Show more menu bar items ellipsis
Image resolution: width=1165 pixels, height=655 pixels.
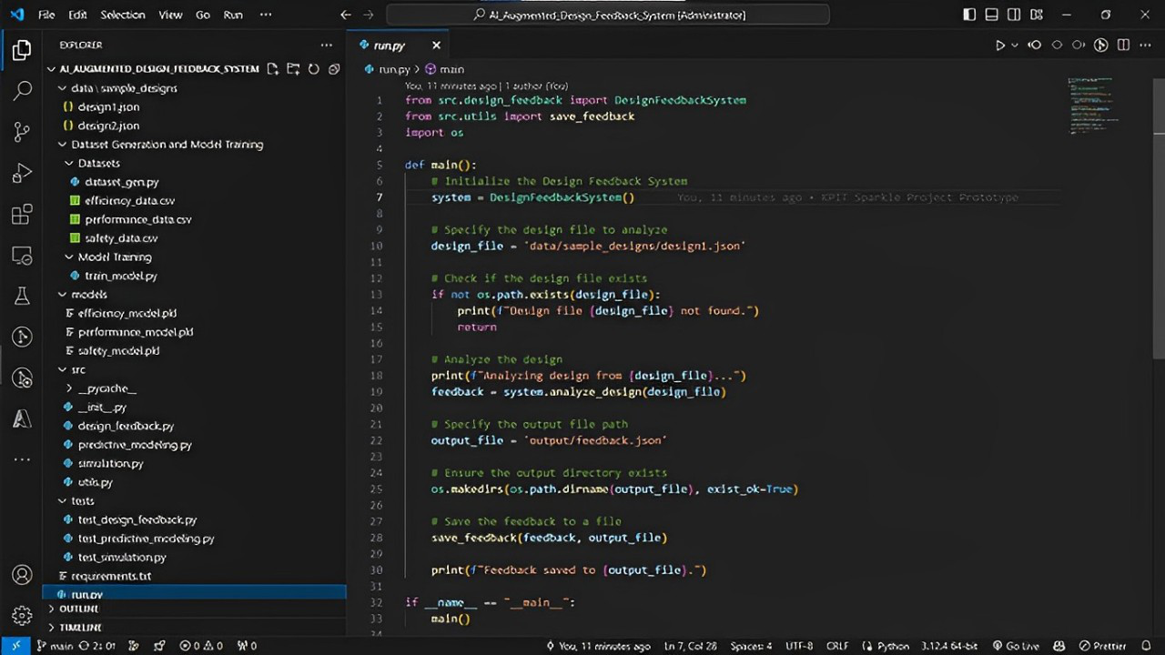coord(266,15)
